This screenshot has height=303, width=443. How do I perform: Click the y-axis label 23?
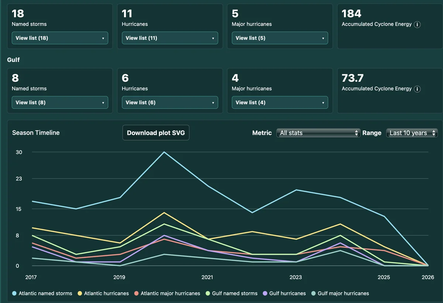pyautogui.click(x=19, y=179)
